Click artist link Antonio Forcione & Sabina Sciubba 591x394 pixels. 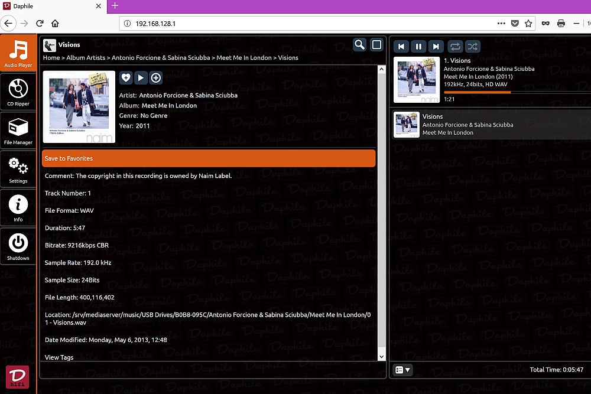tap(188, 95)
